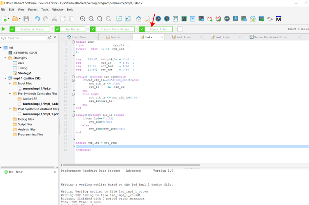Open the folder icon in toolbar
Viewport: 309px width, 205px height.
click(x=15, y=19)
